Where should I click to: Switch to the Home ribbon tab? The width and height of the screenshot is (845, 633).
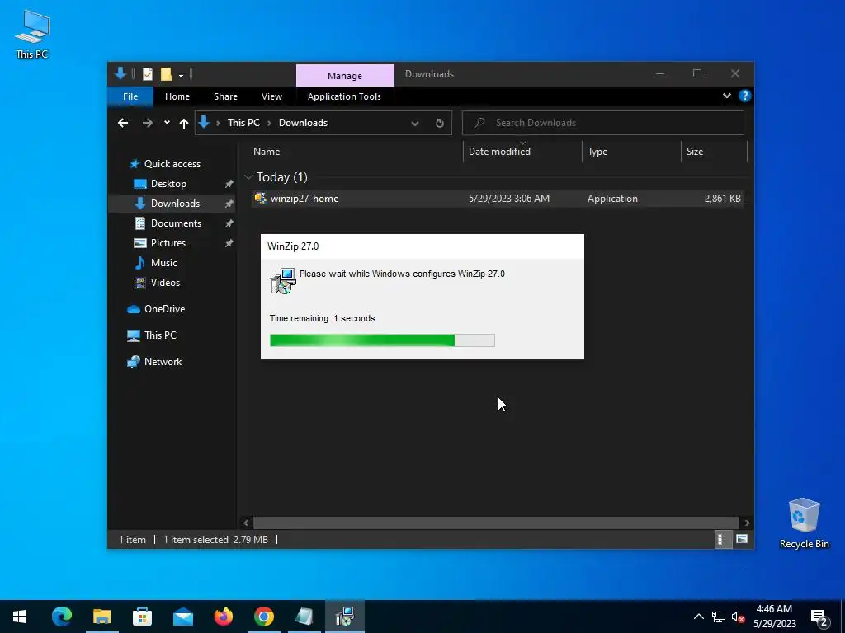pyautogui.click(x=177, y=96)
